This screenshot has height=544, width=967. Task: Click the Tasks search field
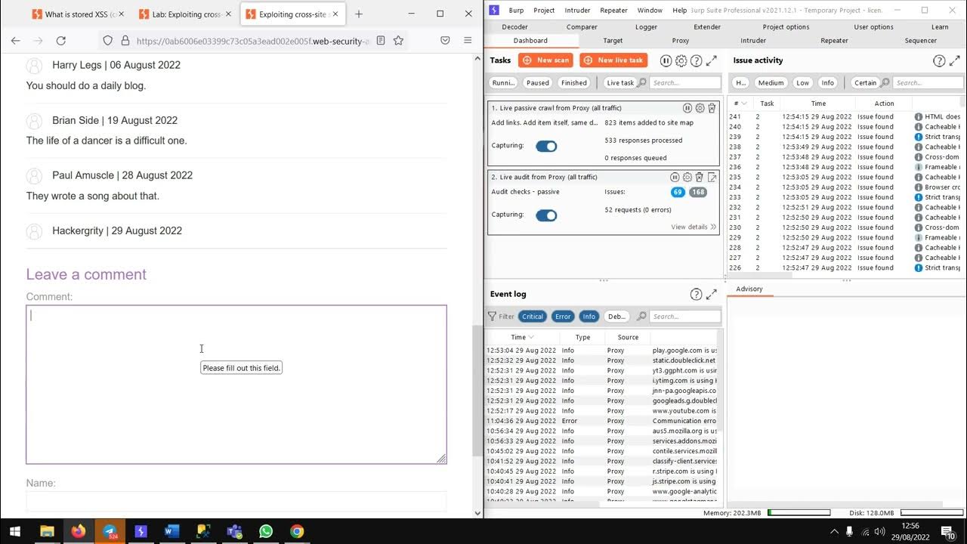(684, 83)
